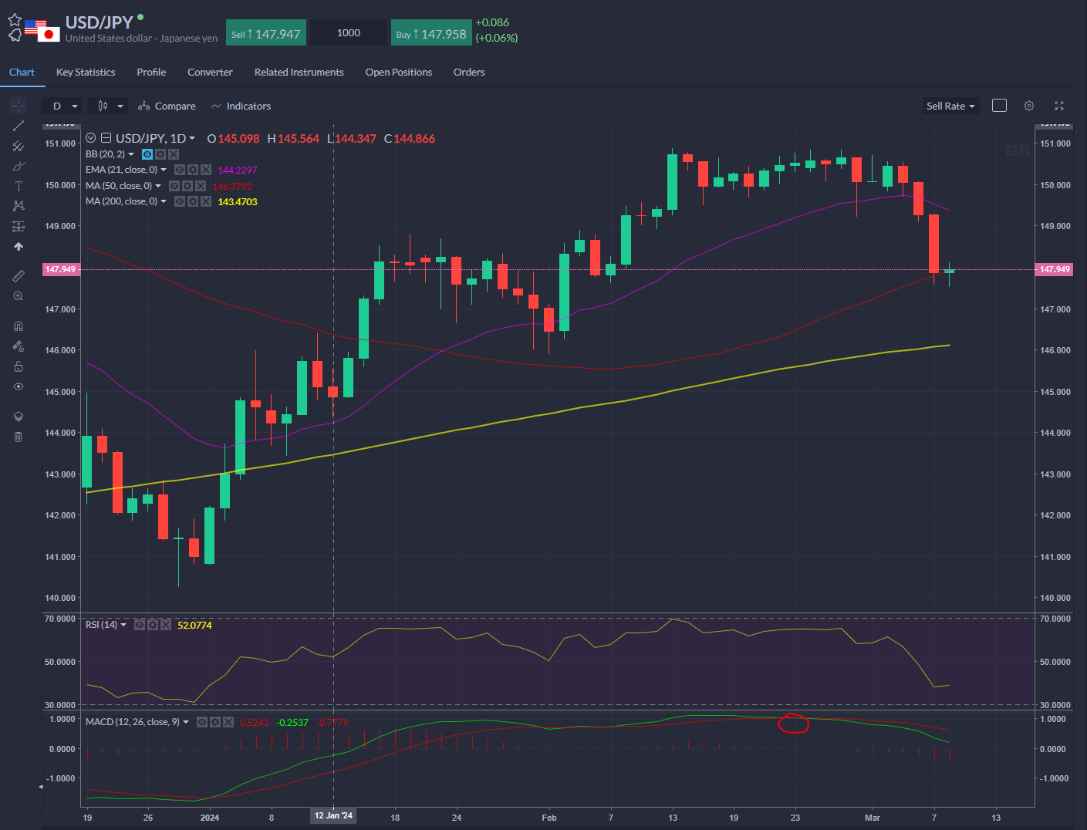Screen dimensions: 1087x830
Task: Remove all drawings with the trash icon
Action: [x=19, y=437]
